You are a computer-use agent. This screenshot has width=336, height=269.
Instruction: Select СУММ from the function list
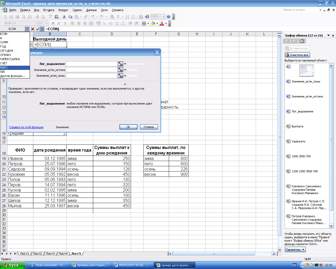coord(15,42)
